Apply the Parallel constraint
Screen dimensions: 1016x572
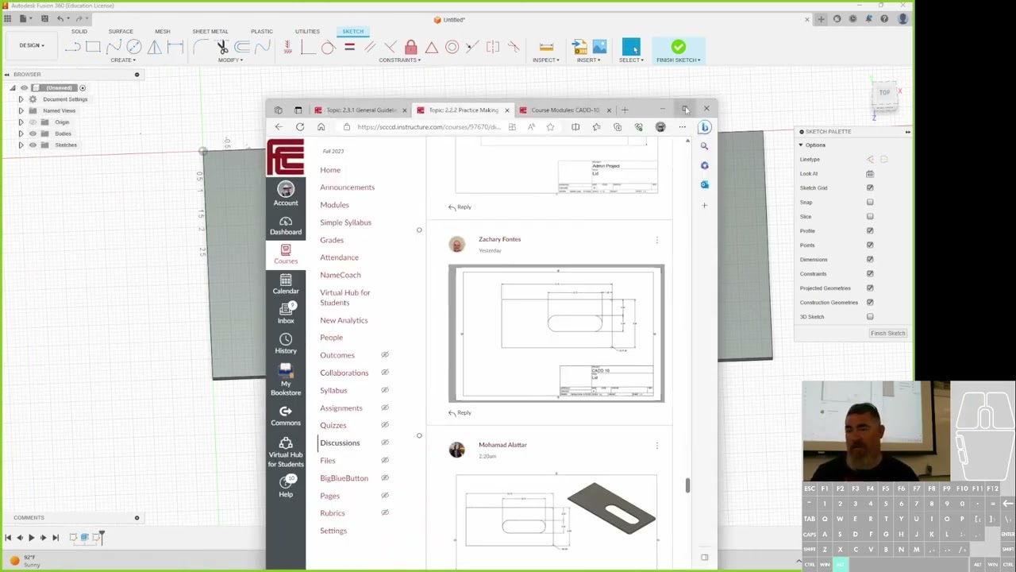(370, 48)
